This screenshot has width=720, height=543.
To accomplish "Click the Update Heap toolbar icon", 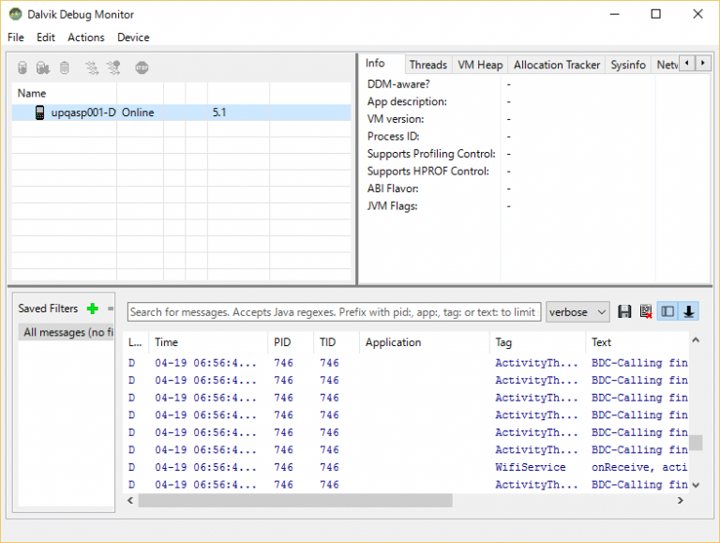I will coord(22,68).
